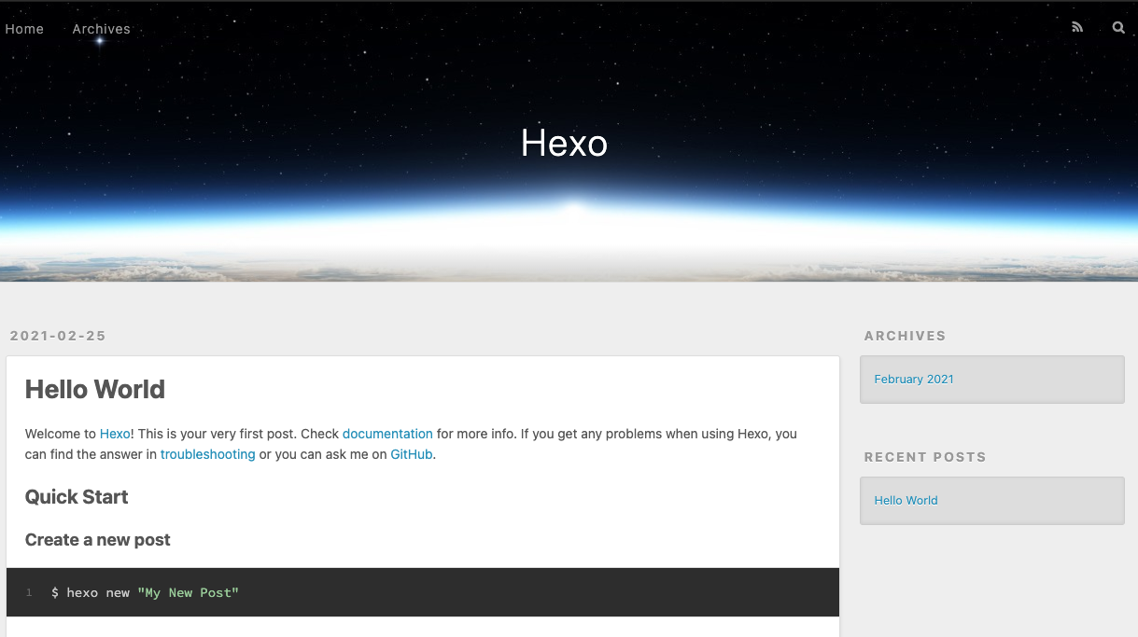Click line number 1 in the code block
Viewport: 1138px width, 637px height.
coord(29,592)
